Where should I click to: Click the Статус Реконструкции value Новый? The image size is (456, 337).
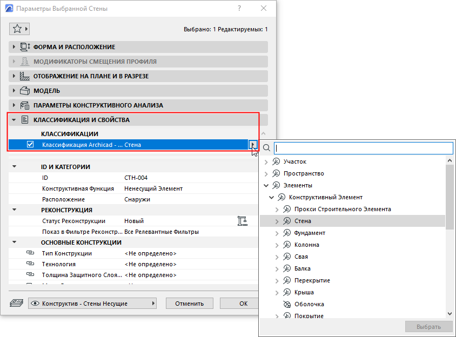pyautogui.click(x=134, y=221)
